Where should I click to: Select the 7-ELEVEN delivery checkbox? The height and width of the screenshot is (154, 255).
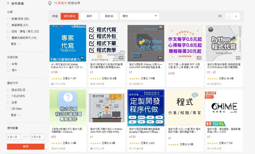(x=8, y=96)
